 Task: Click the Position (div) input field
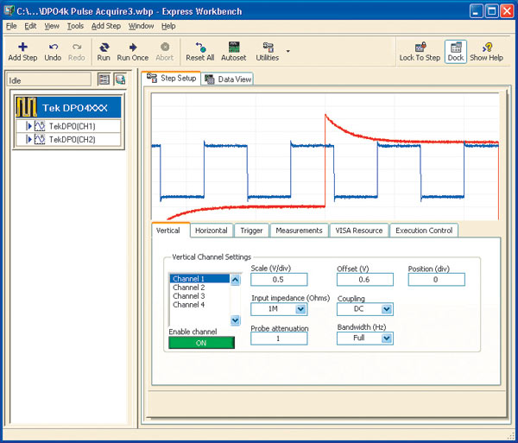(x=436, y=280)
